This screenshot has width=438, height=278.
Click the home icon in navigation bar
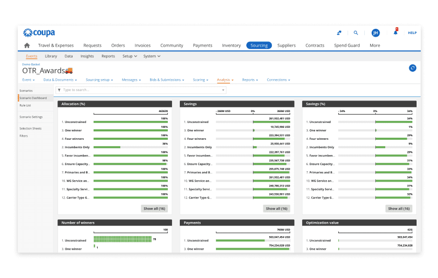click(x=27, y=46)
